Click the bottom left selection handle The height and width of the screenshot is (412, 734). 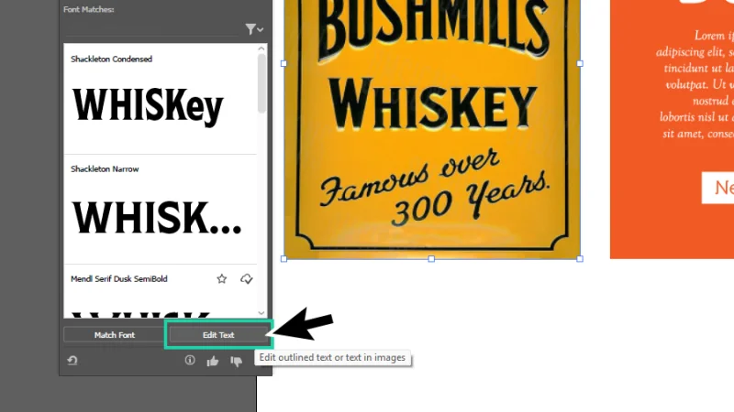(284, 259)
